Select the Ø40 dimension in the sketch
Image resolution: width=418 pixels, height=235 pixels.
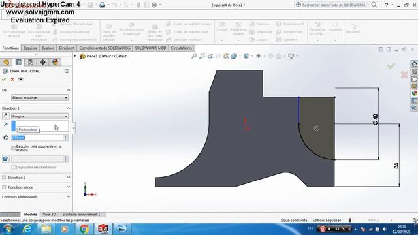click(375, 119)
